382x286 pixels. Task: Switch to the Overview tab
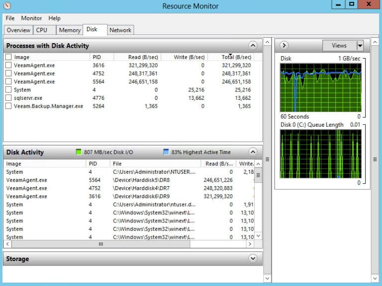[18, 30]
